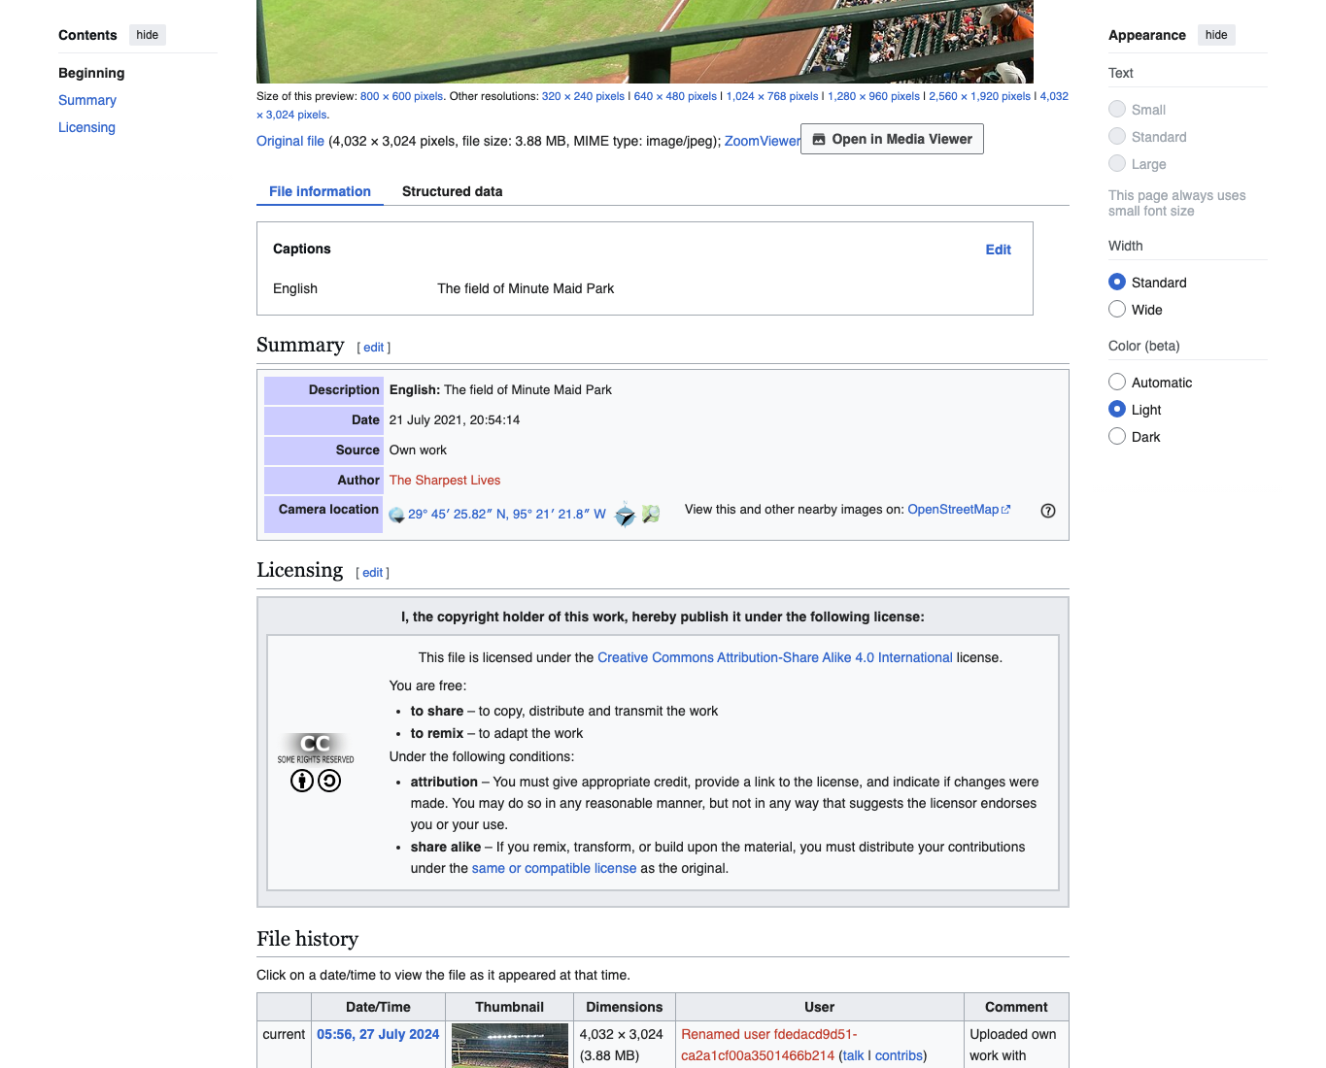
Task: Select the File information tab
Action: (320, 191)
